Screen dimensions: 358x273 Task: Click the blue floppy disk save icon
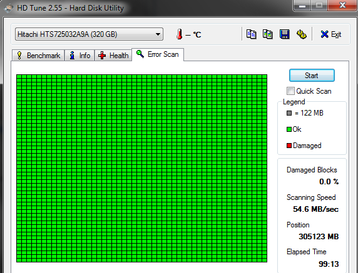[285, 34]
